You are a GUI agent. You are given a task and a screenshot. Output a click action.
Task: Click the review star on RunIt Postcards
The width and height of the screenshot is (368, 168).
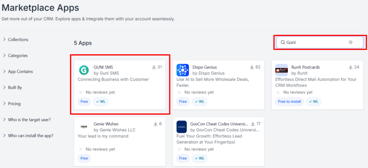tap(278, 92)
